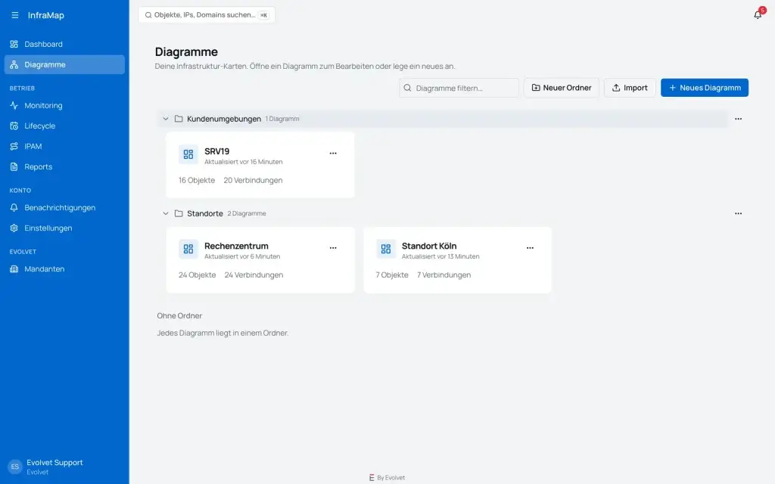Click the Kundenumgebungen folder name
The height and width of the screenshot is (484, 775).
tap(224, 119)
